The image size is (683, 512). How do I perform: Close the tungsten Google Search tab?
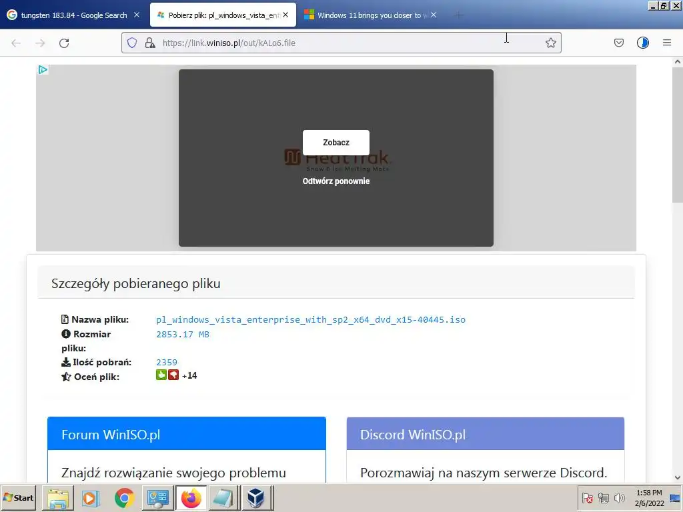pos(137,15)
